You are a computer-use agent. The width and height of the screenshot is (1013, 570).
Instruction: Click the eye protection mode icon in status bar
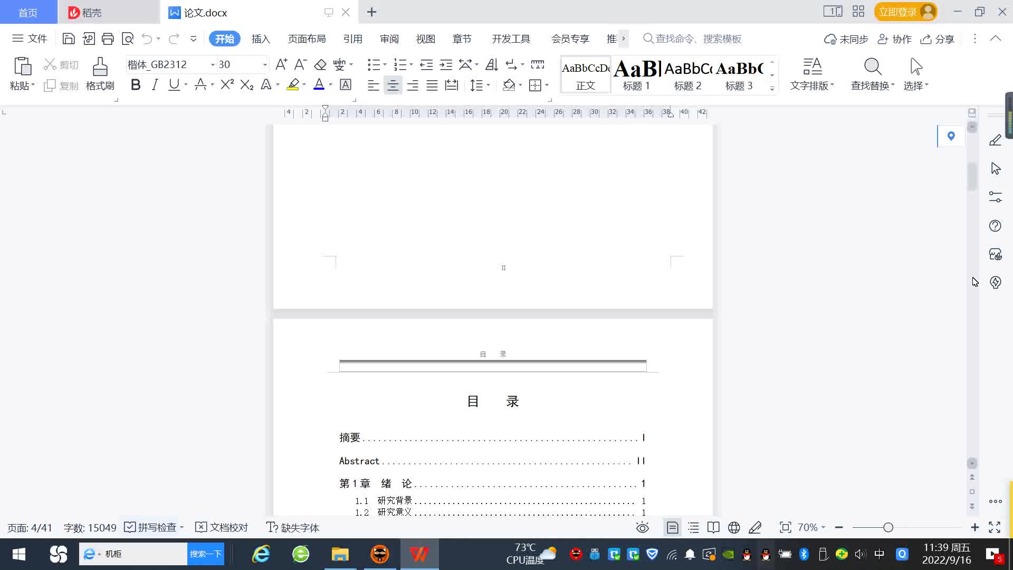tap(642, 527)
